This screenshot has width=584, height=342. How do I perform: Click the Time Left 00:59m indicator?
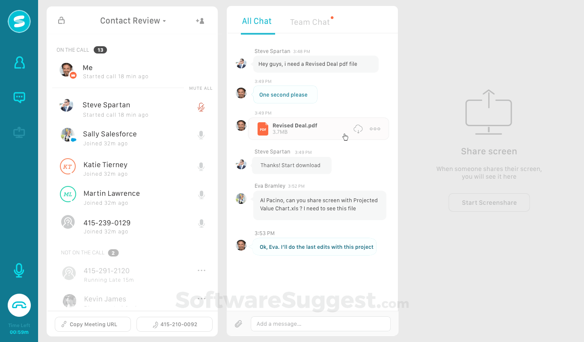click(x=19, y=328)
